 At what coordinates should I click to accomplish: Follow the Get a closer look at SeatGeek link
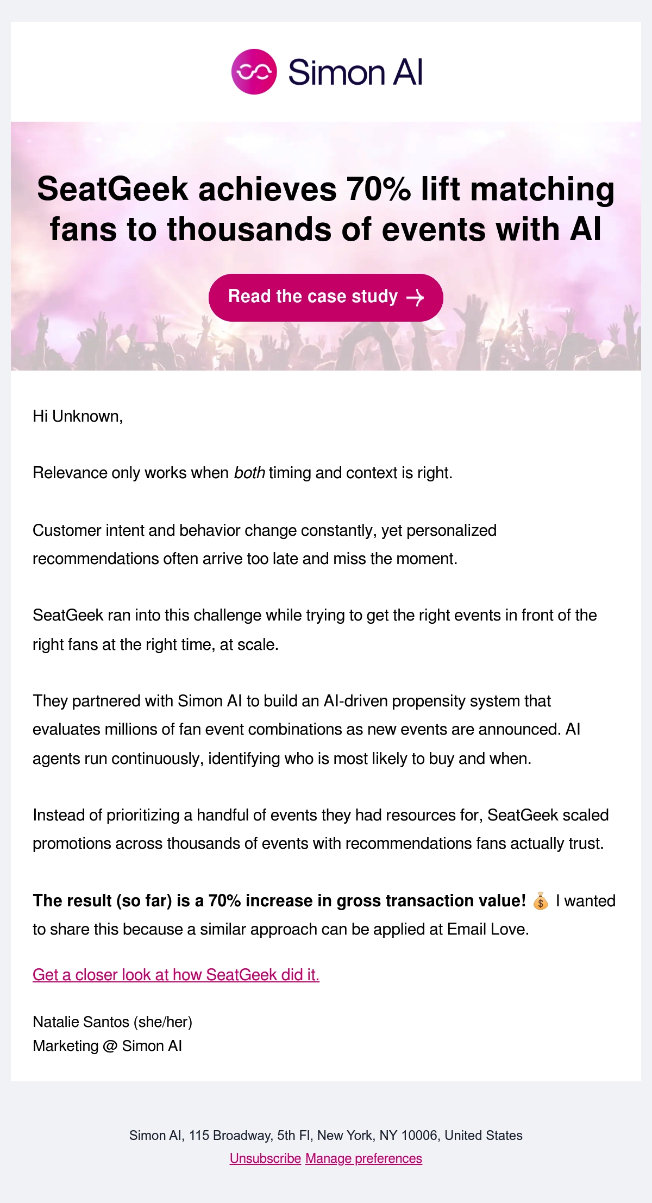(x=176, y=975)
